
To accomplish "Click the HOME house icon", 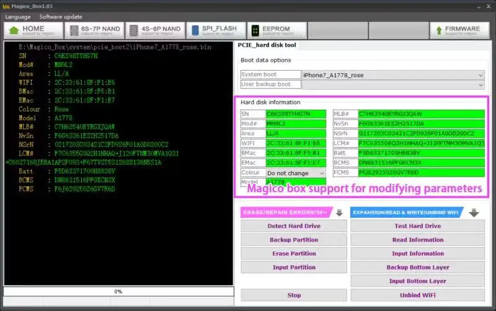I will pyautogui.click(x=14, y=30).
